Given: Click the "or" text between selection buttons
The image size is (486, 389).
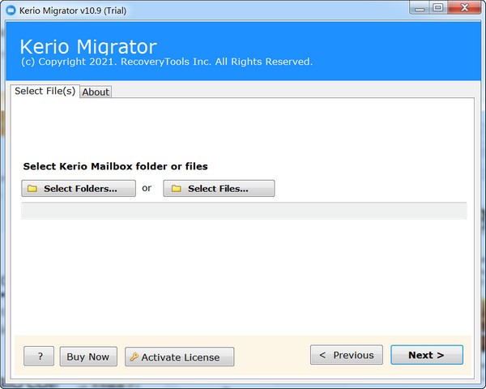Looking at the screenshot, I should click(x=147, y=188).
